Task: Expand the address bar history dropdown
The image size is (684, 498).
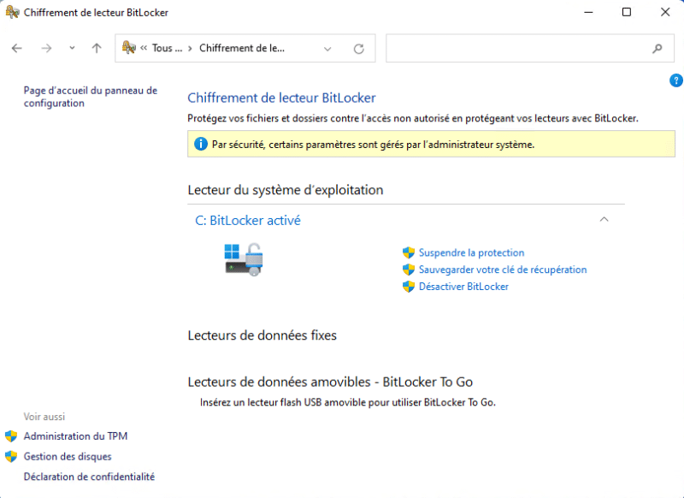Action: click(327, 49)
